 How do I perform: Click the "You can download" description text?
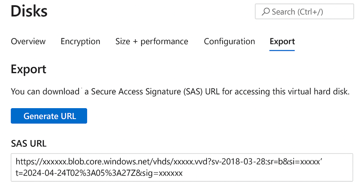click(45, 91)
